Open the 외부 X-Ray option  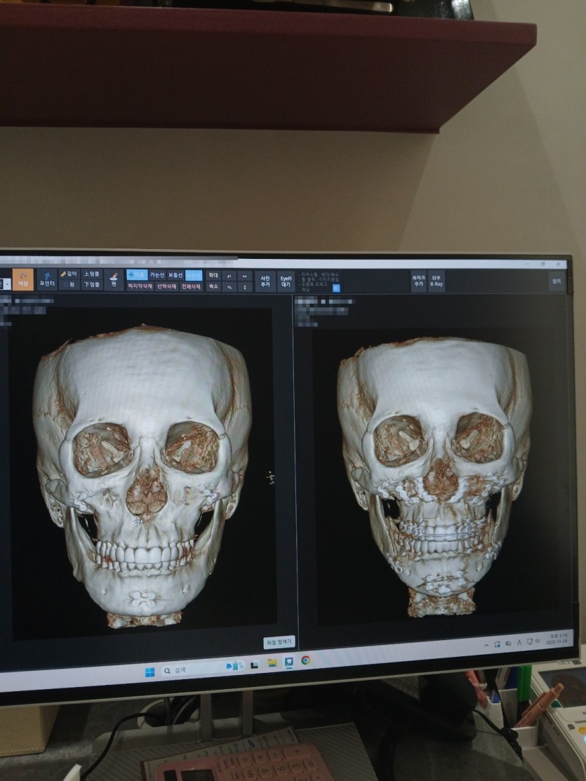pos(437,281)
